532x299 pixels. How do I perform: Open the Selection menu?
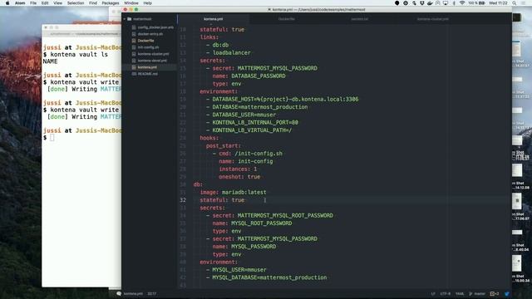(76, 3)
